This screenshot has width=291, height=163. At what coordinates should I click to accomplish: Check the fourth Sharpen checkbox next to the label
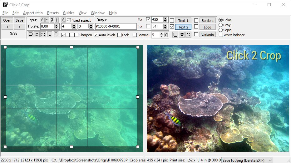point(76,35)
